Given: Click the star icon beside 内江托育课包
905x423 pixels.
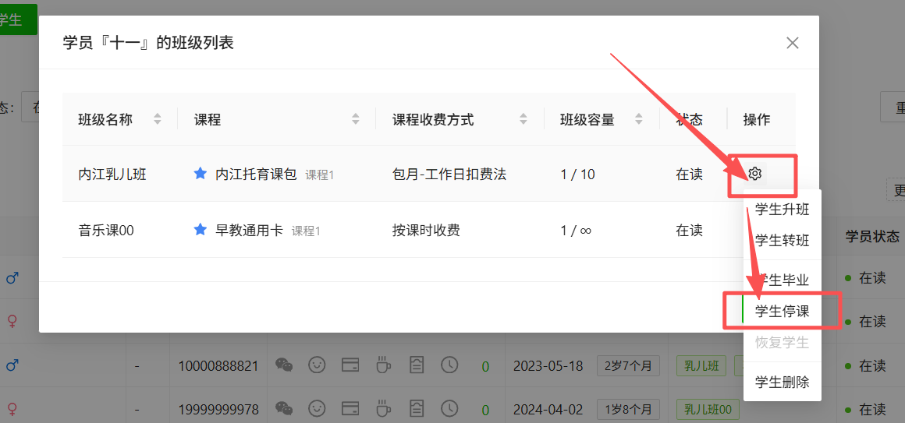Looking at the screenshot, I should (200, 174).
